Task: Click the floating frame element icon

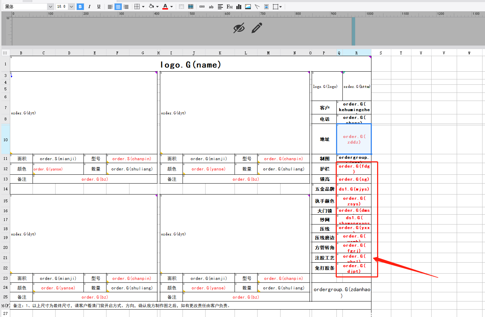Action: [276, 7]
